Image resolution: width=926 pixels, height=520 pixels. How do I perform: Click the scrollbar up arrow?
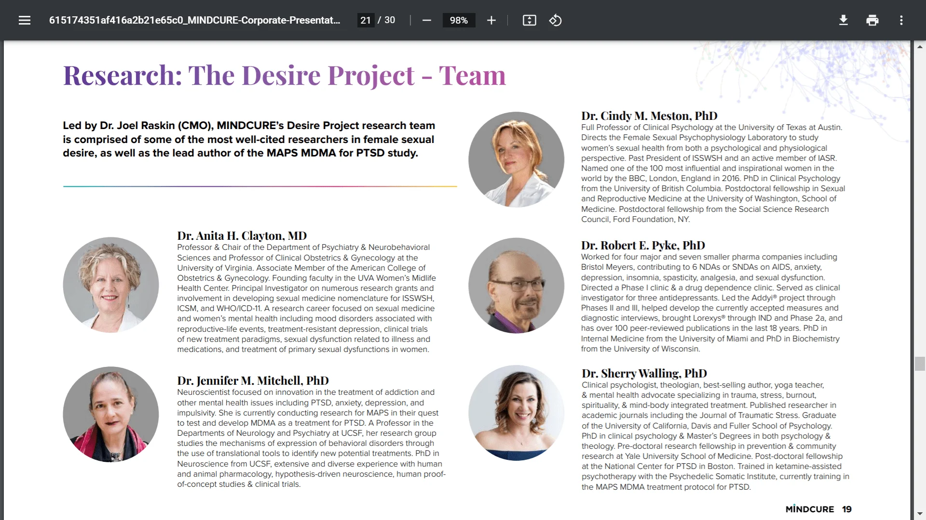coord(920,47)
